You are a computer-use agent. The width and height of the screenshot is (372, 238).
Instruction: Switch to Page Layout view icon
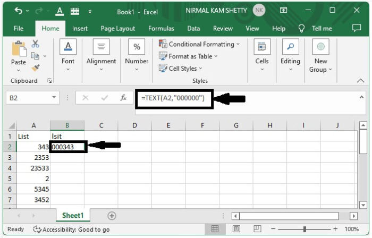[x=236, y=229]
